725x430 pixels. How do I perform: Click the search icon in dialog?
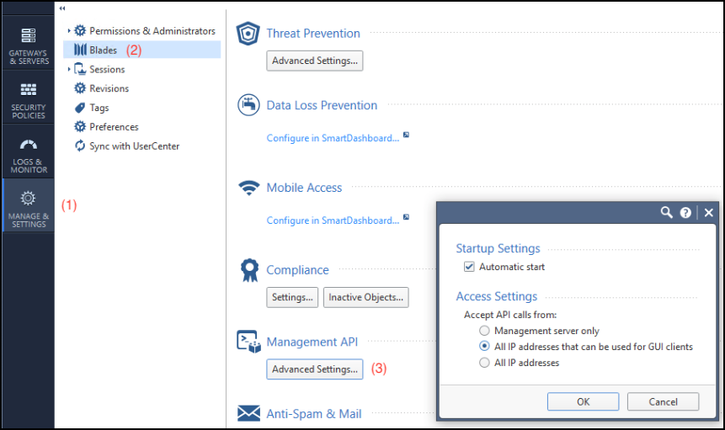(666, 213)
